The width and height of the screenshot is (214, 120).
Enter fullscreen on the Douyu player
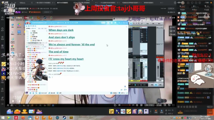pos(173,105)
